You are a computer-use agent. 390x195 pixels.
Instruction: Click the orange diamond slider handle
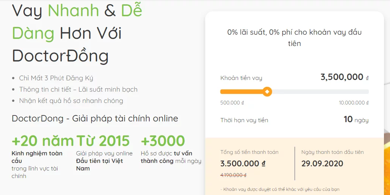pos(267,92)
